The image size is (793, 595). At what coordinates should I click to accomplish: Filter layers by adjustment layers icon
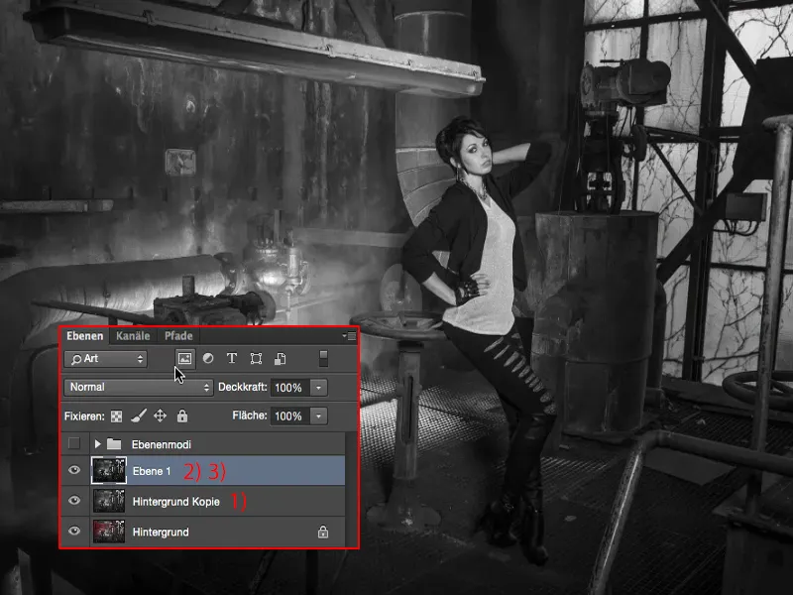point(208,359)
